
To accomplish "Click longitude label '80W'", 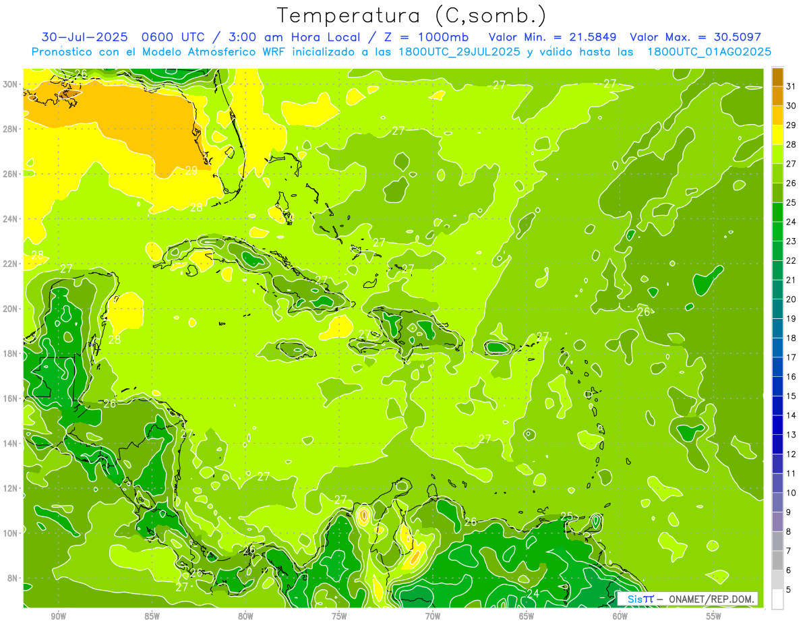I will click(x=245, y=616).
